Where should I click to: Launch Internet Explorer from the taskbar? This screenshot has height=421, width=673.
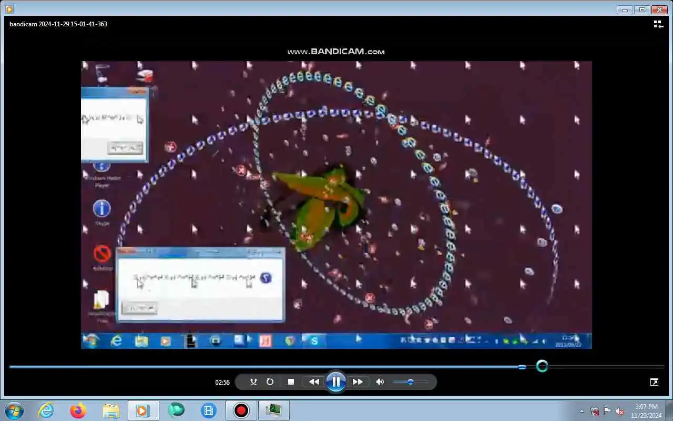(x=46, y=410)
